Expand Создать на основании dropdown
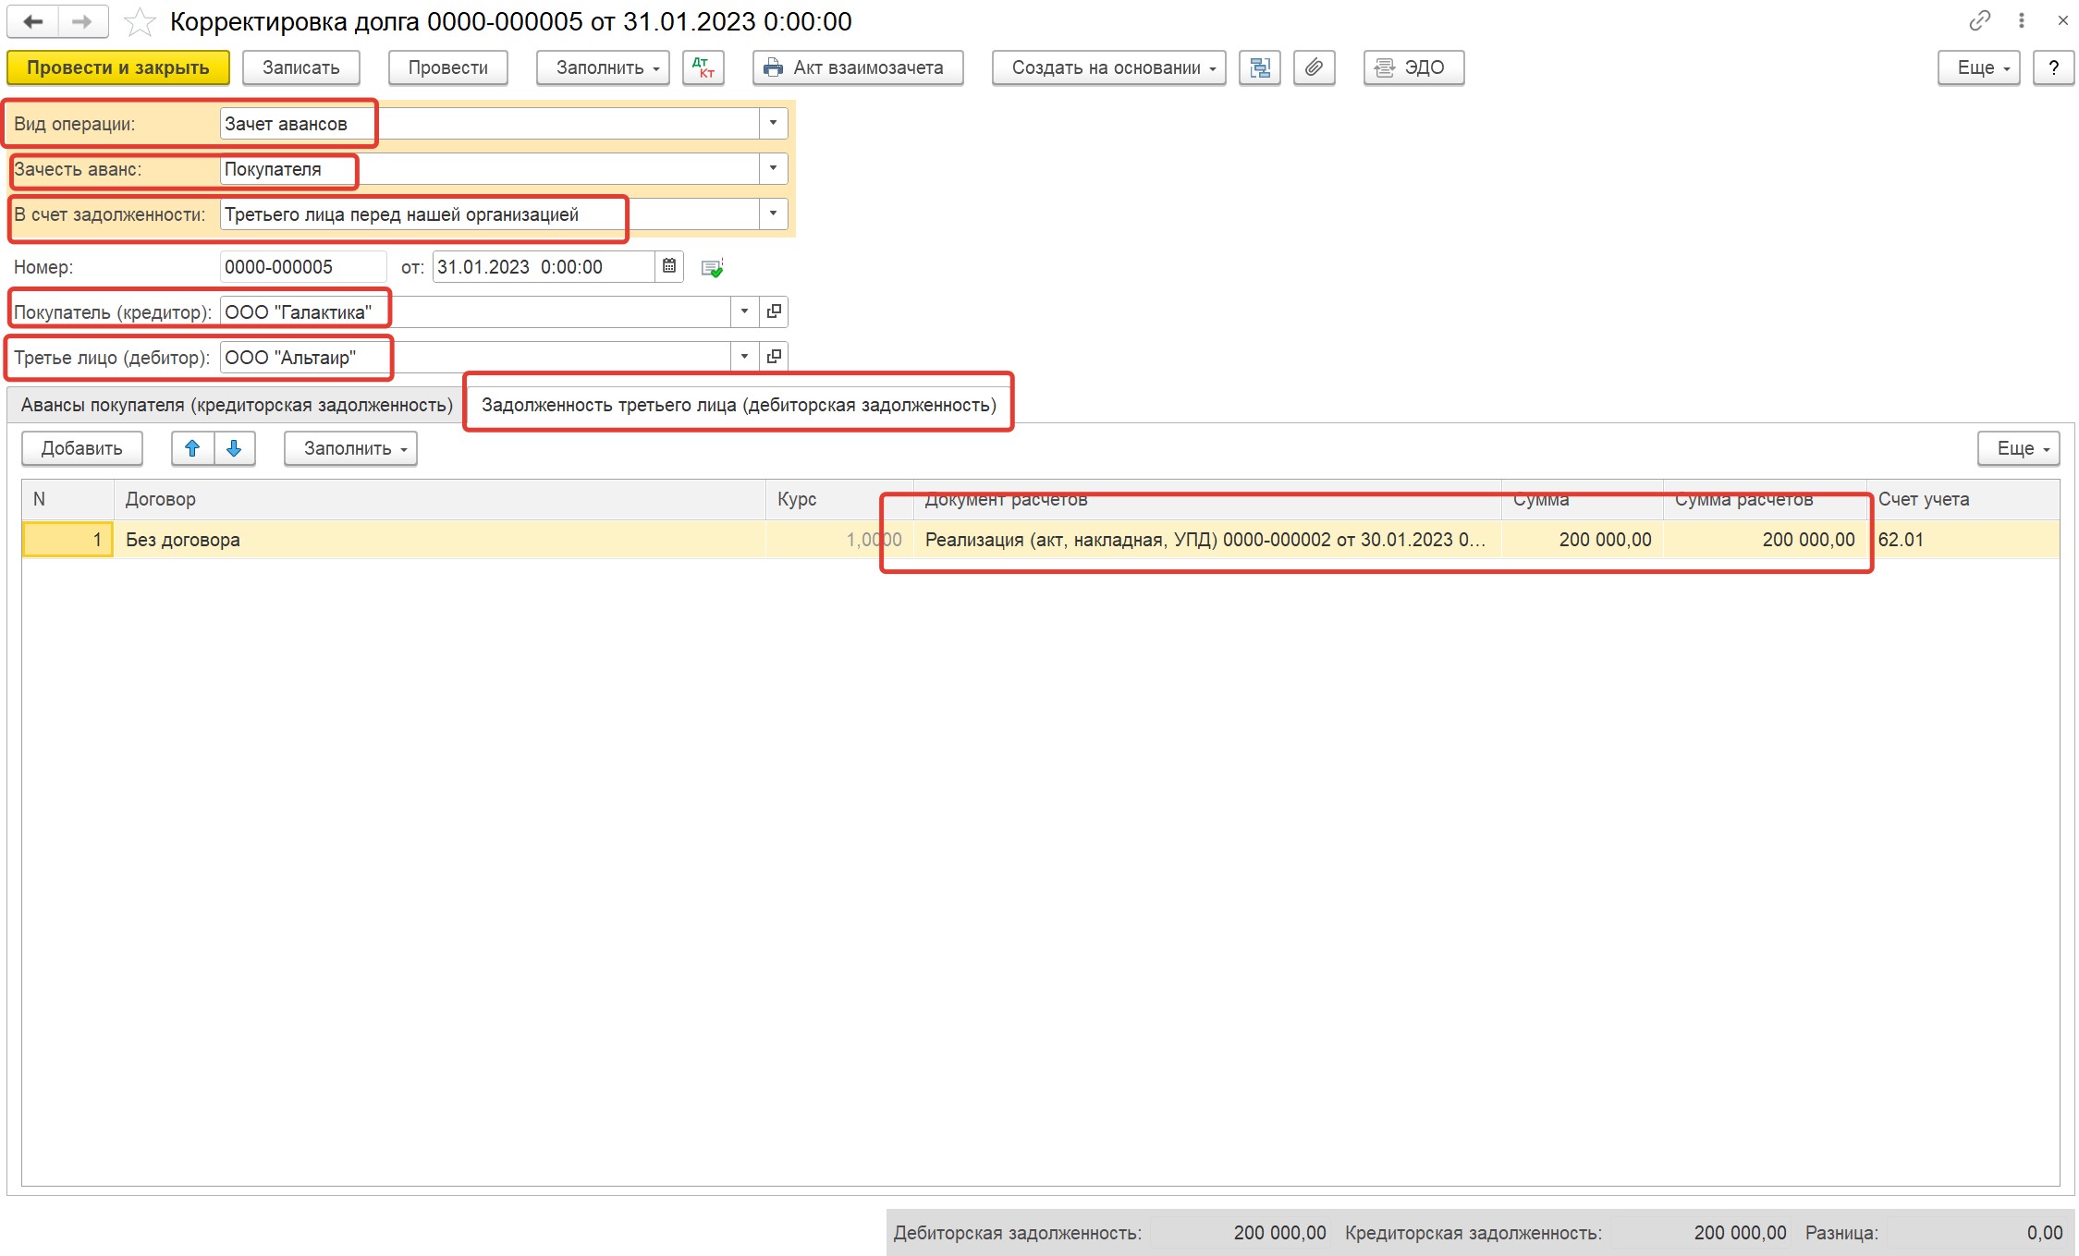The image size is (2079, 1256). pyautogui.click(x=1108, y=67)
